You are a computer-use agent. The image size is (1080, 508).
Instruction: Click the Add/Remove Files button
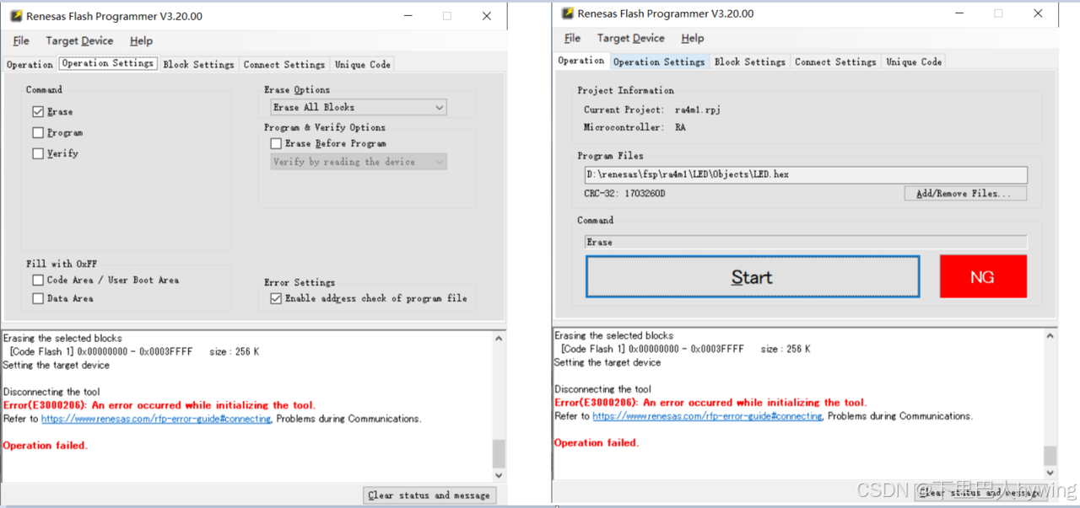pos(965,193)
